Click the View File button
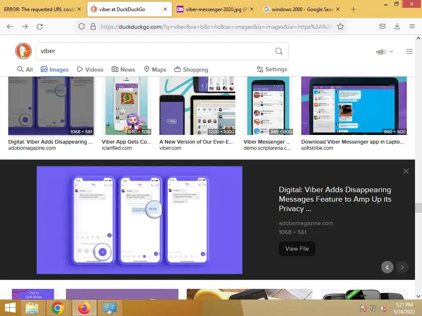 (297, 249)
